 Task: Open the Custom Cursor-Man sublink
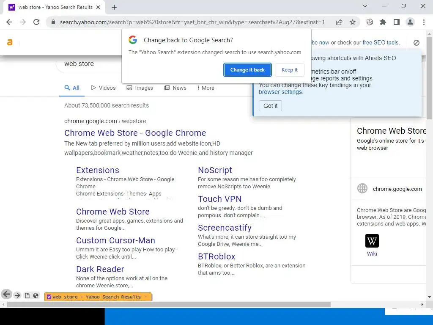[115, 240]
